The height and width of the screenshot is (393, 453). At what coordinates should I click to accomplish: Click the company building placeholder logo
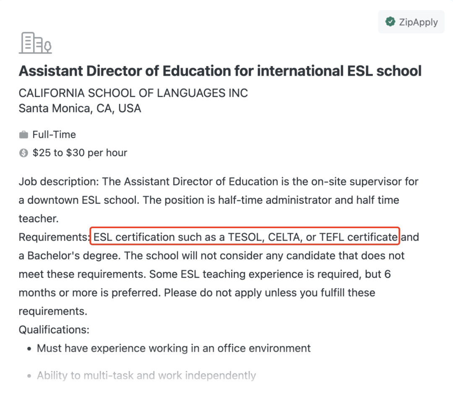click(x=35, y=43)
